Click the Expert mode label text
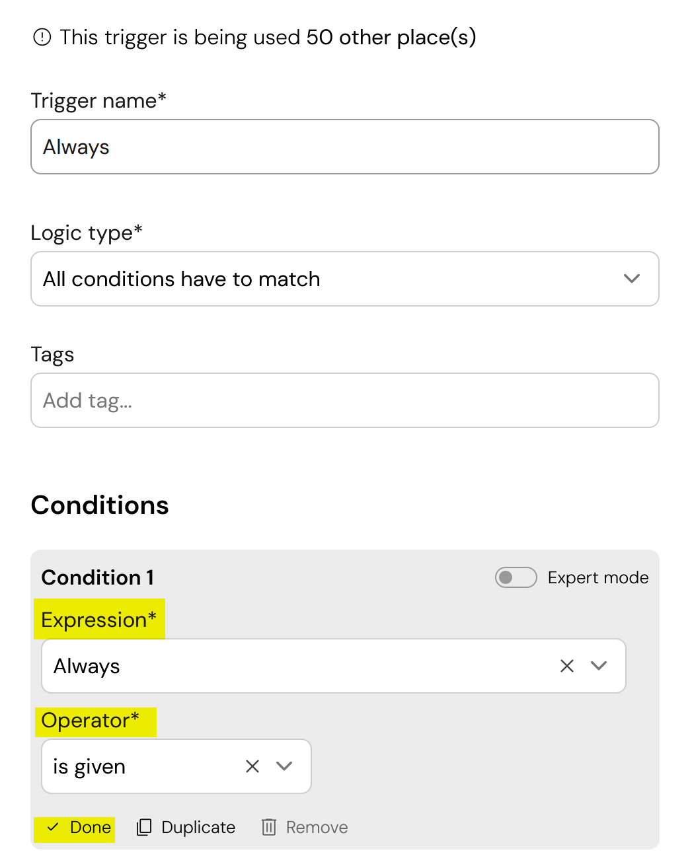The image size is (690, 868). click(x=598, y=577)
